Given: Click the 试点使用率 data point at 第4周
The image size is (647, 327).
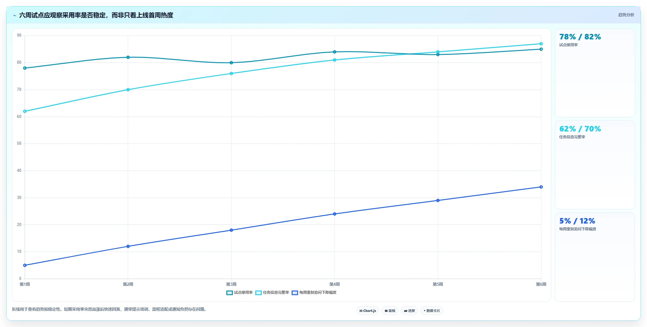Looking at the screenshot, I should 334,52.
